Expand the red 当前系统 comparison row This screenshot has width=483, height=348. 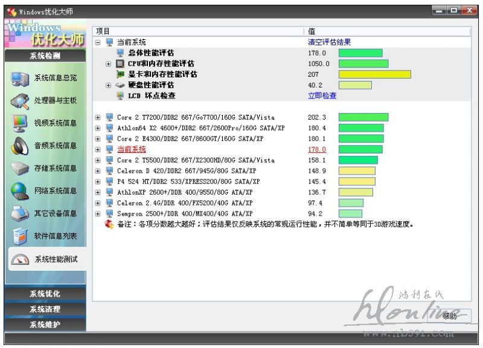[98, 149]
